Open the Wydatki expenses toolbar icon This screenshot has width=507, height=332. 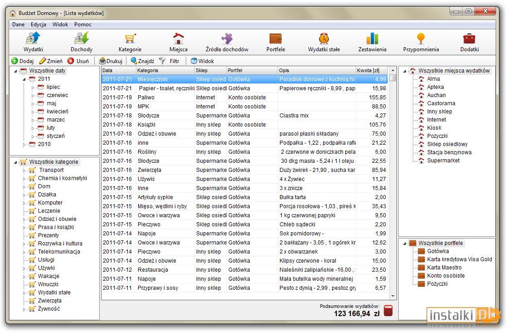[34, 39]
